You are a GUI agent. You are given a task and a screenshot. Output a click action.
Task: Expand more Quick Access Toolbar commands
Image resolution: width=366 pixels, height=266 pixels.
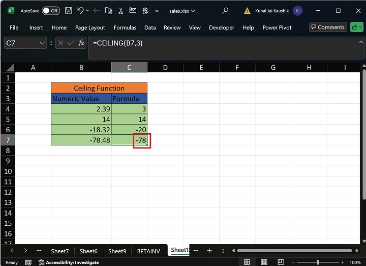coord(157,11)
